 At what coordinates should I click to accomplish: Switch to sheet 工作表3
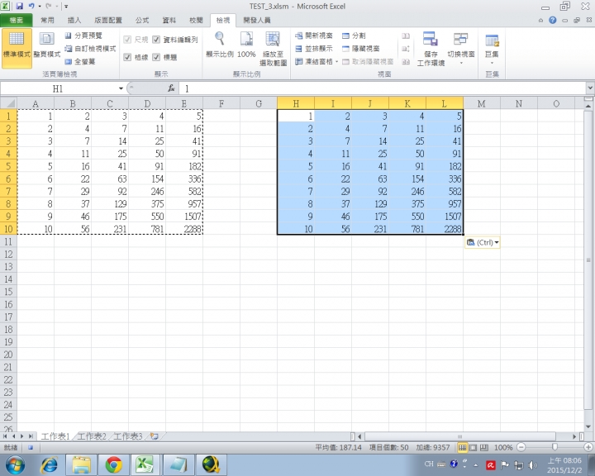click(x=128, y=436)
